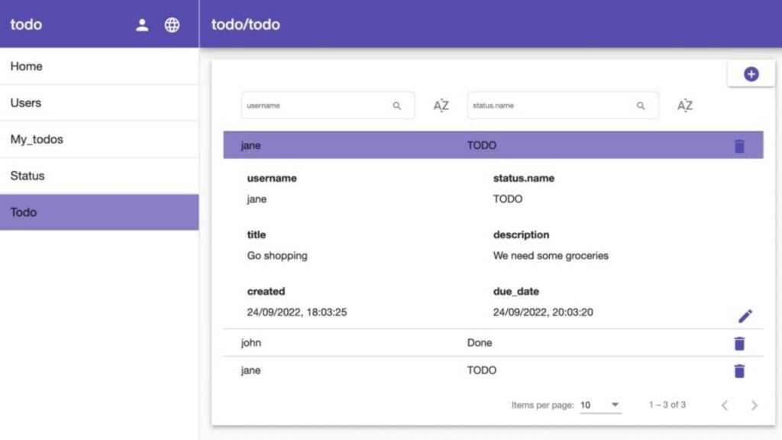Screen dimensions: 782x440
Task: Click the user account icon in header
Action: 142,24
